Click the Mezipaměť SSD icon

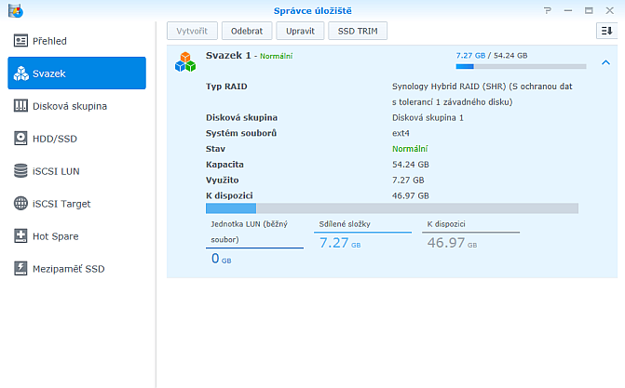(20, 269)
